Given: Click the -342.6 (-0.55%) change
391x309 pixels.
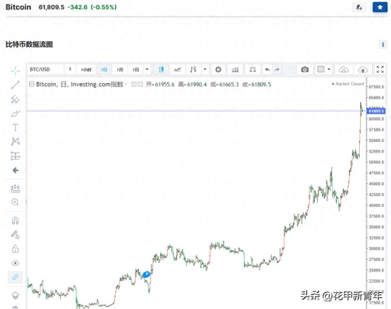Looking at the screenshot, I should pyautogui.click(x=92, y=7).
